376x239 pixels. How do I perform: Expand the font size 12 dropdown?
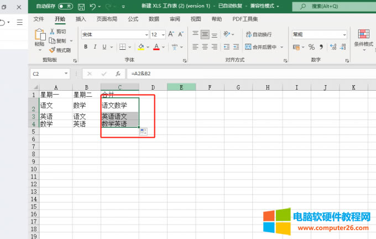pyautogui.click(x=163, y=34)
